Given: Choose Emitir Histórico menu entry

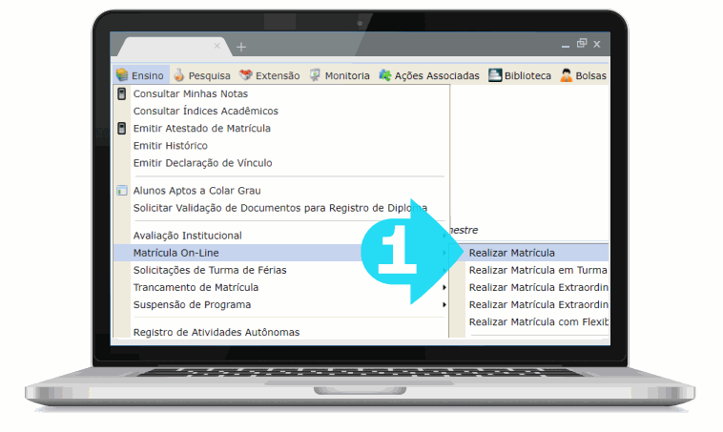Looking at the screenshot, I should coord(170,146).
